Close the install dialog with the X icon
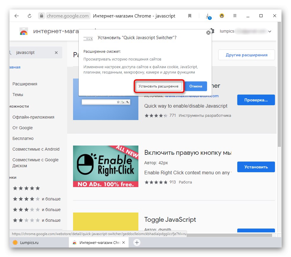 [x=208, y=33]
